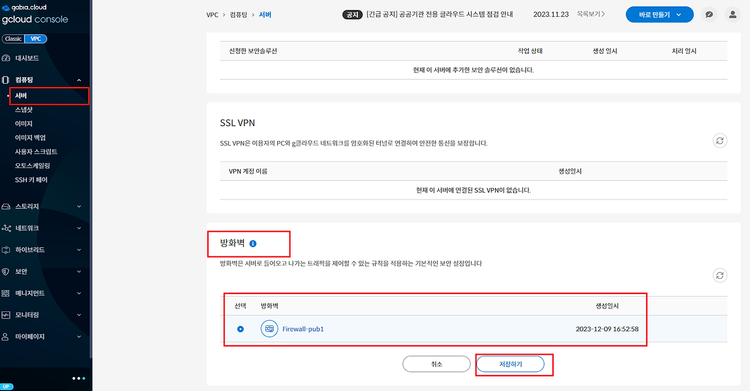
Task: Expand the 스토리지 menu section
Action: 79,206
